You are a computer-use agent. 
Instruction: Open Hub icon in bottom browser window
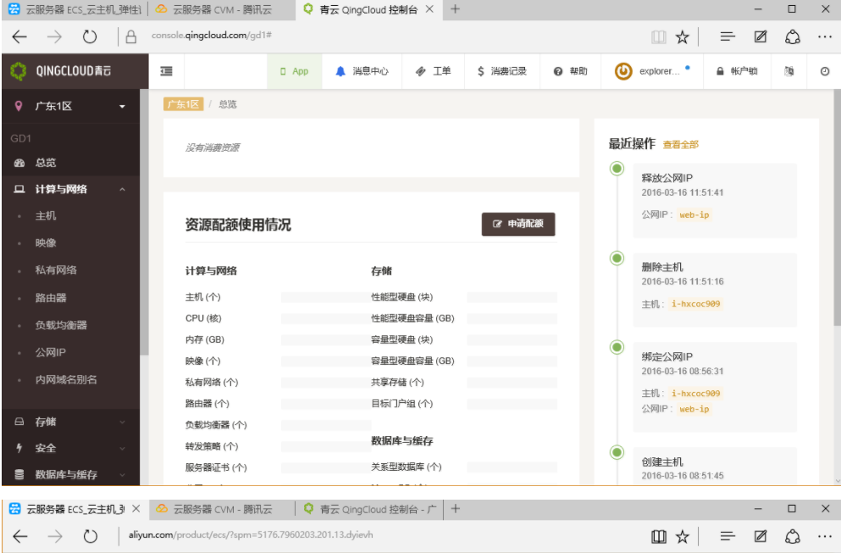tap(728, 536)
